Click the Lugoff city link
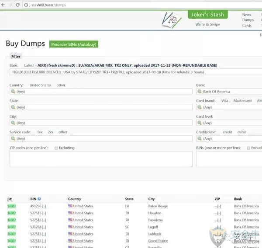The image size is (262, 248). tap(153, 227)
